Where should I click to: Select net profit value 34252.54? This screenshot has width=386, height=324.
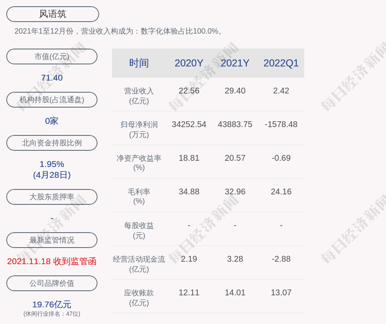point(189,124)
